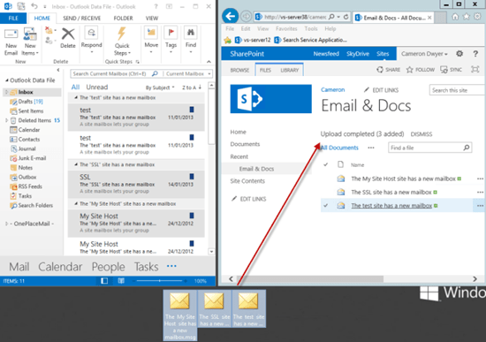This screenshot has width=486, height=342.
Task: Toggle Z to A sort order
Action: (192, 87)
